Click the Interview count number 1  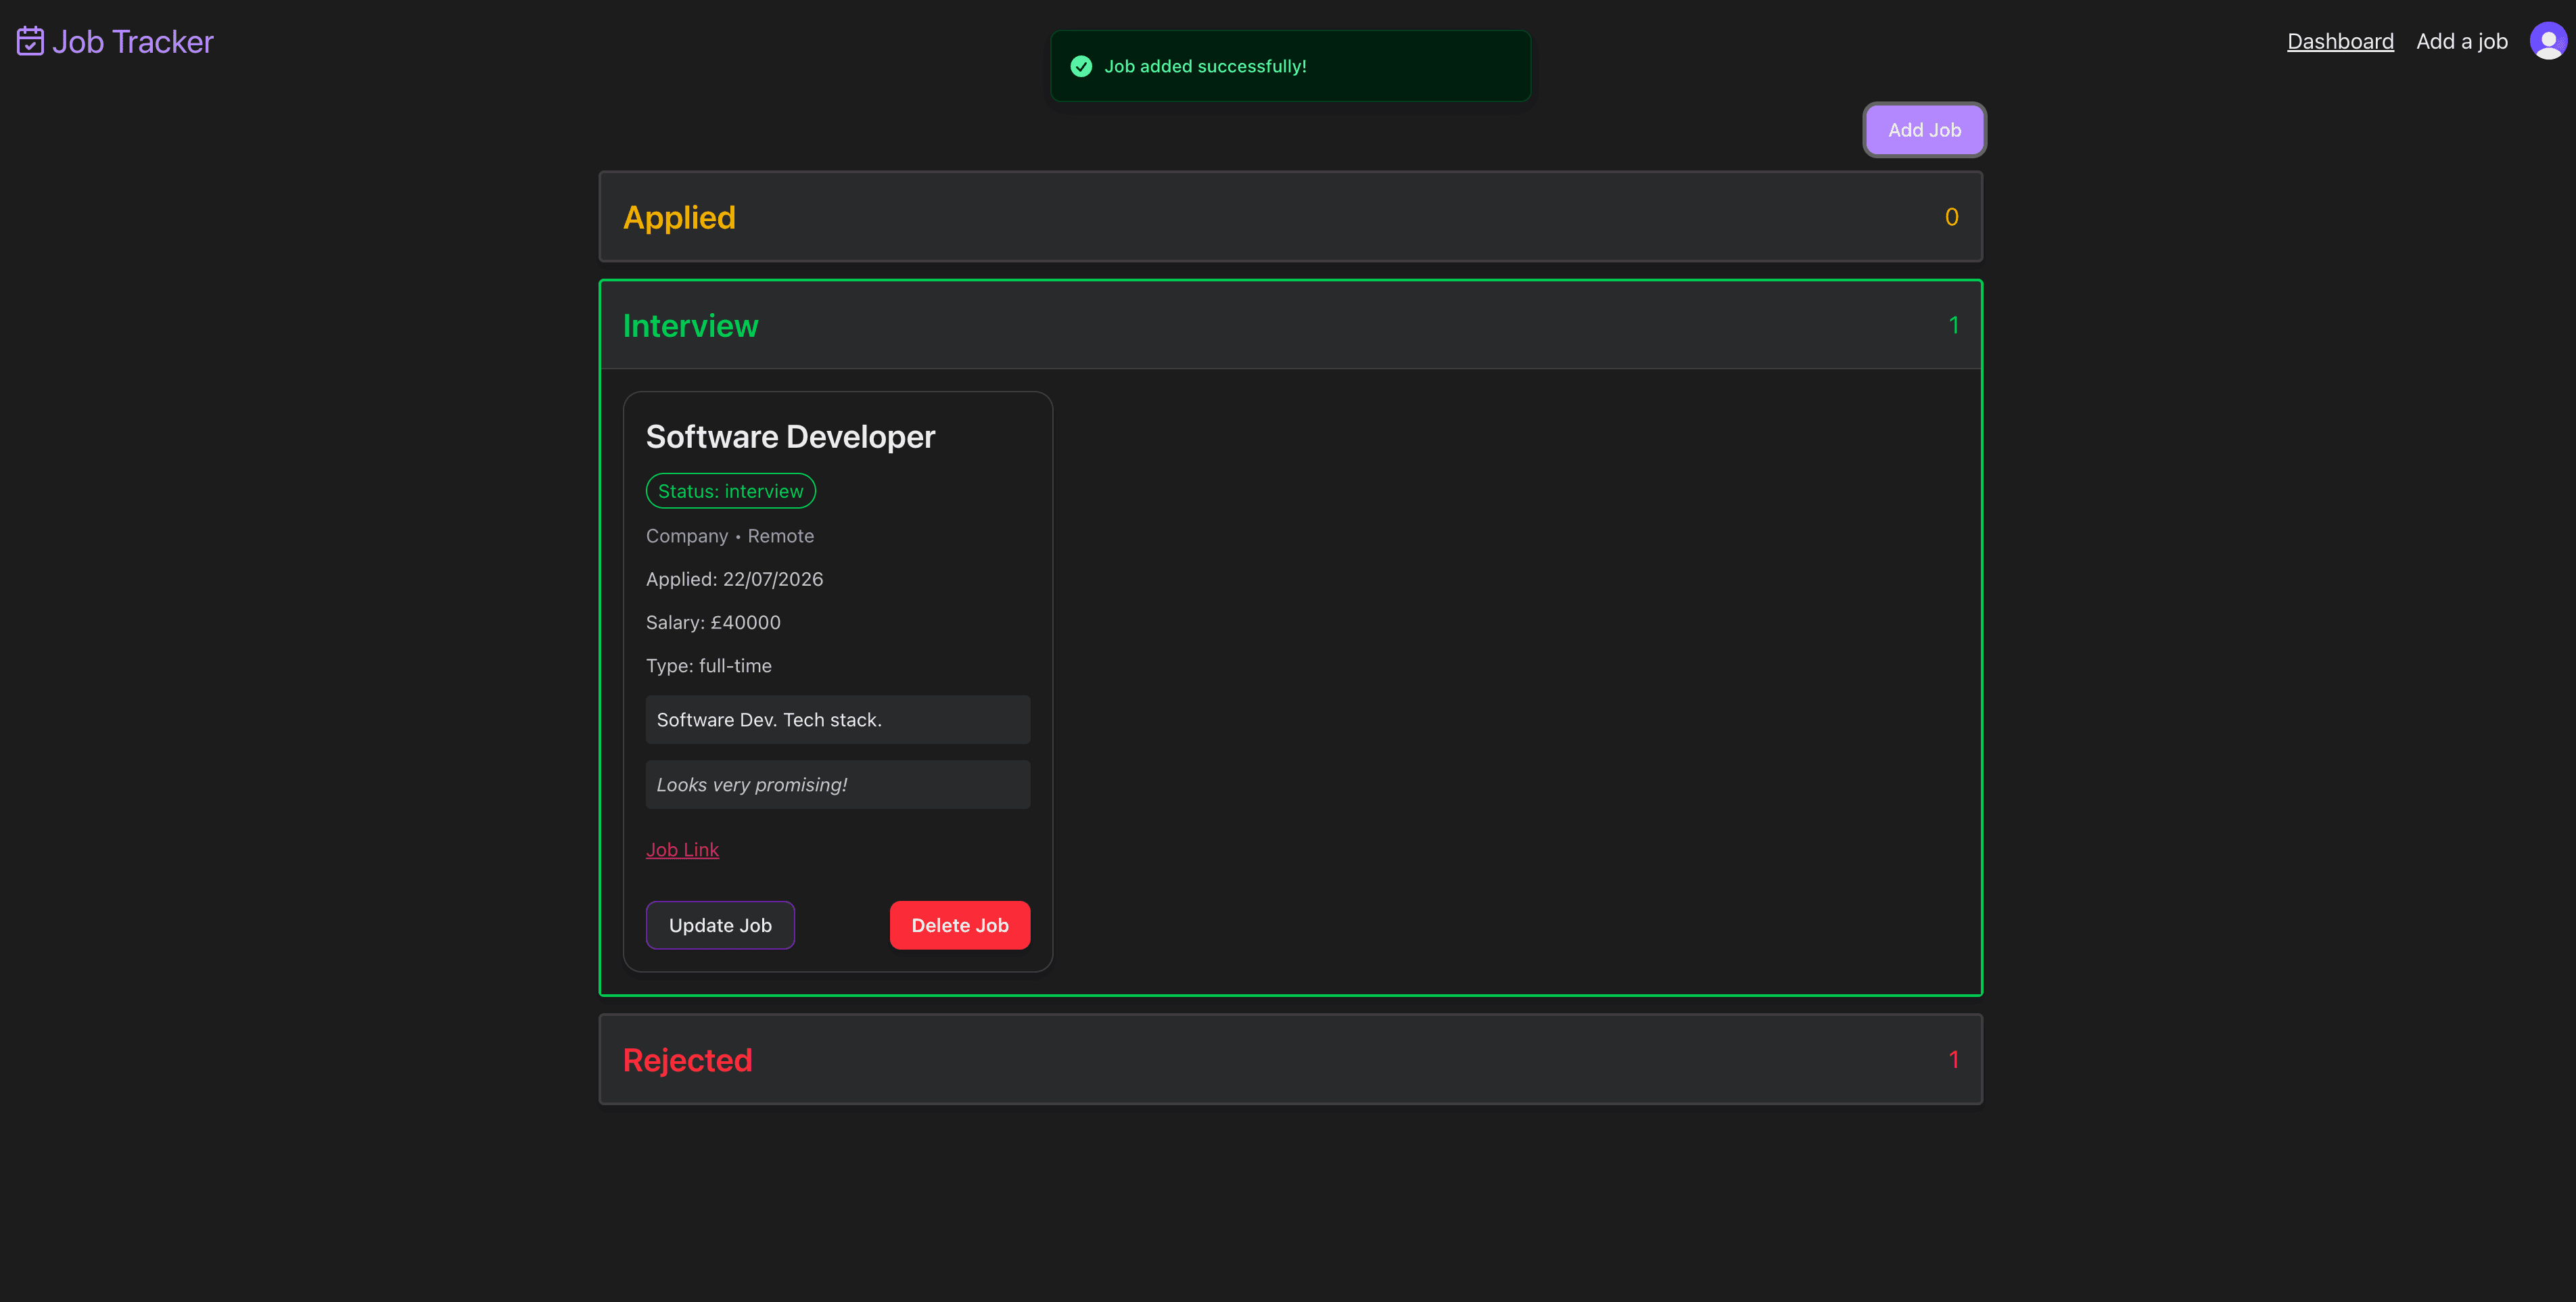pyautogui.click(x=1953, y=325)
